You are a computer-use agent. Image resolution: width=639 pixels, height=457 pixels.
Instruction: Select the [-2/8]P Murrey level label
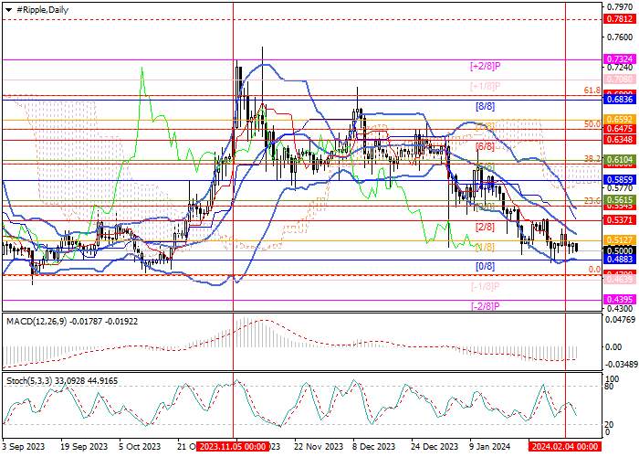point(485,306)
